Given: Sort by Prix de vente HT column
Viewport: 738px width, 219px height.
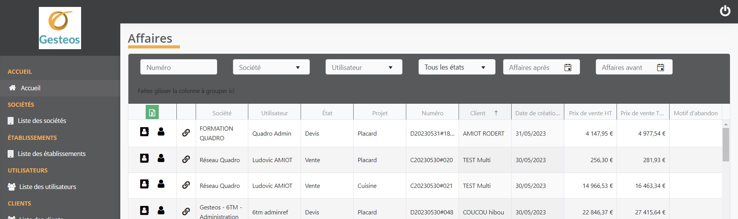Looking at the screenshot, I should 590,113.
